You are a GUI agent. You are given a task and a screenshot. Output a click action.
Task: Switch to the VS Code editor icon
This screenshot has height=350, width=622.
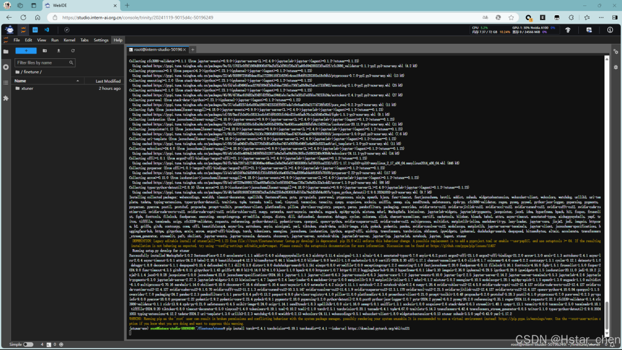47,30
